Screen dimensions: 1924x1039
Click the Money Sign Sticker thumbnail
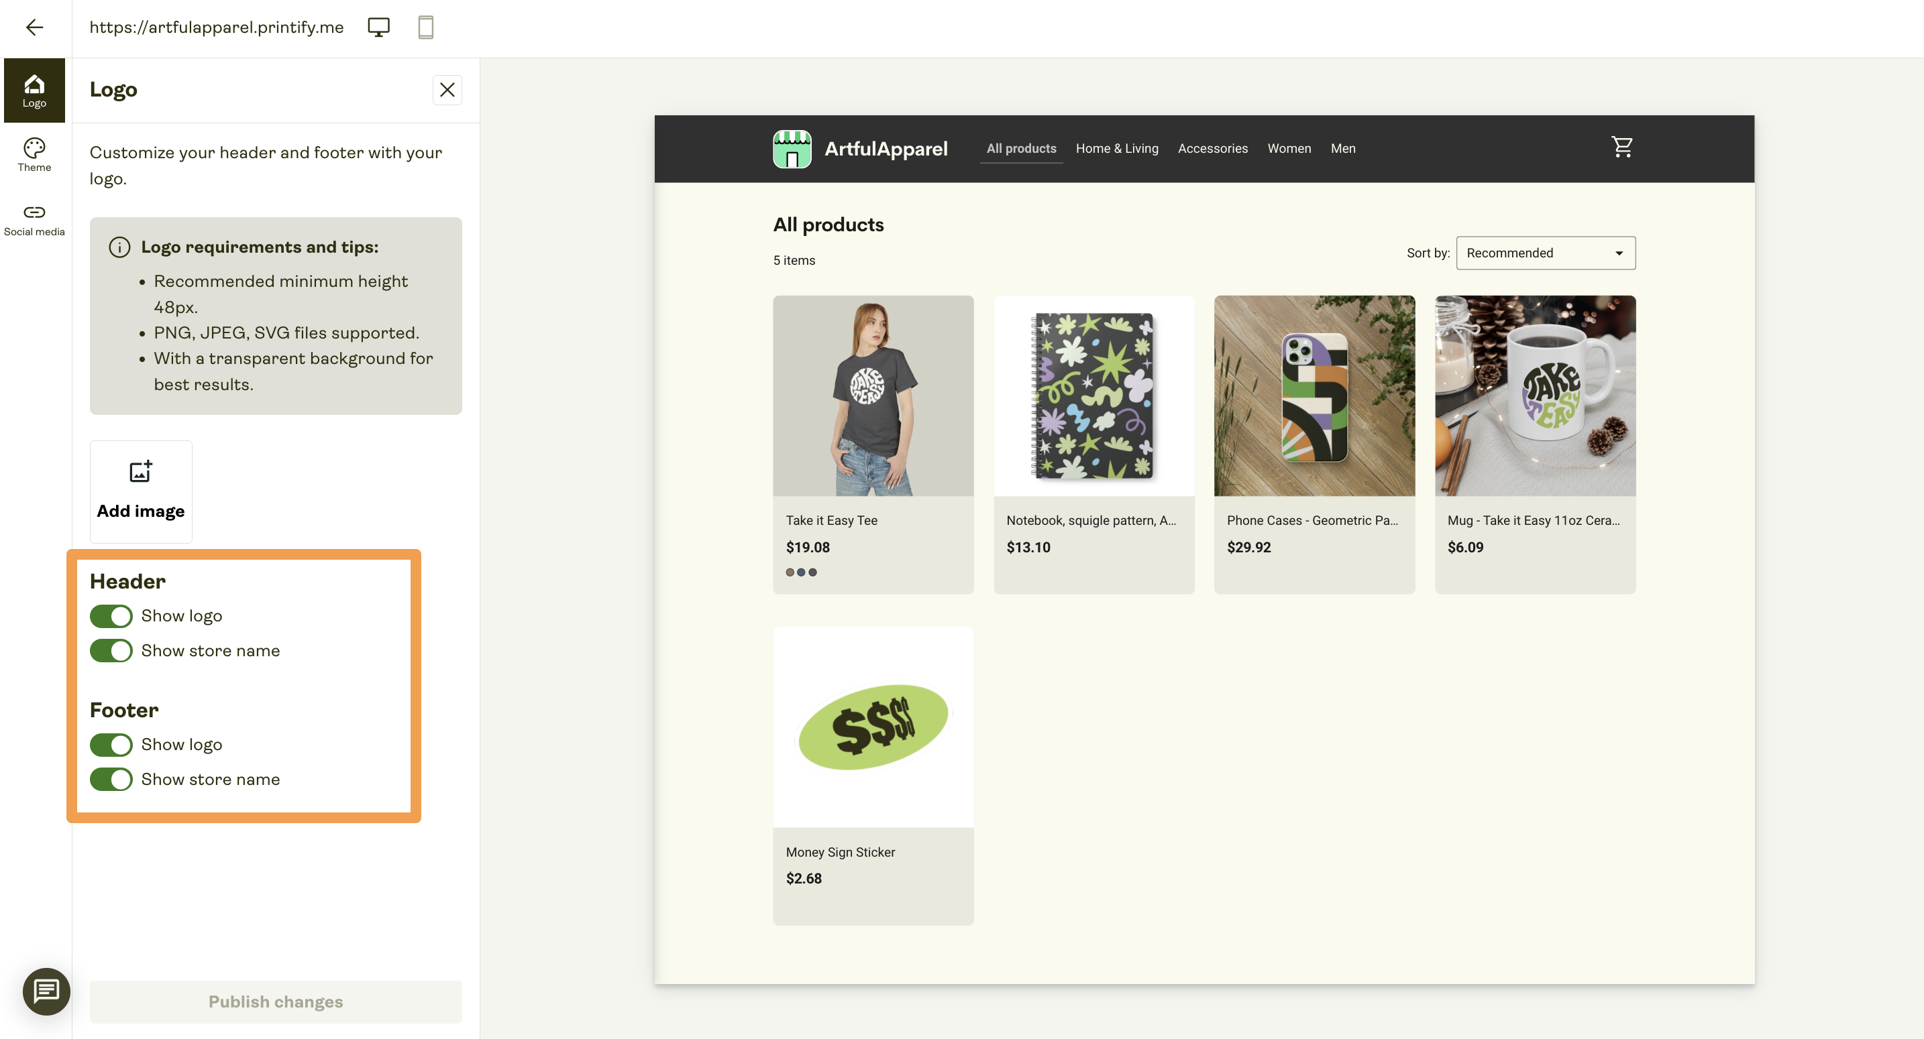tap(873, 725)
